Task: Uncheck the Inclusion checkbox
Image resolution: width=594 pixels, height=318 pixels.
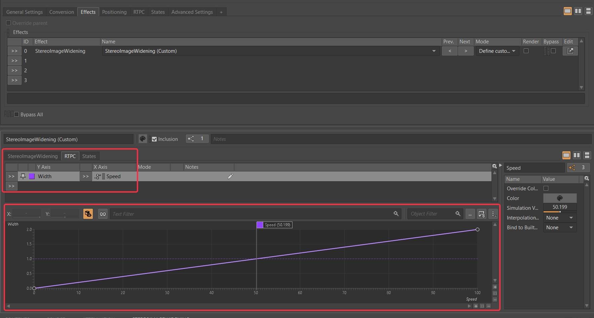Action: [154, 139]
